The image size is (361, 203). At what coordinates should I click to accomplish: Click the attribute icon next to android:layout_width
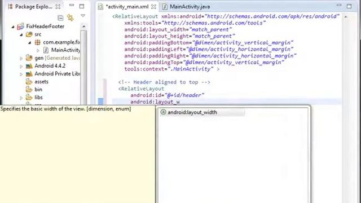tap(163, 112)
